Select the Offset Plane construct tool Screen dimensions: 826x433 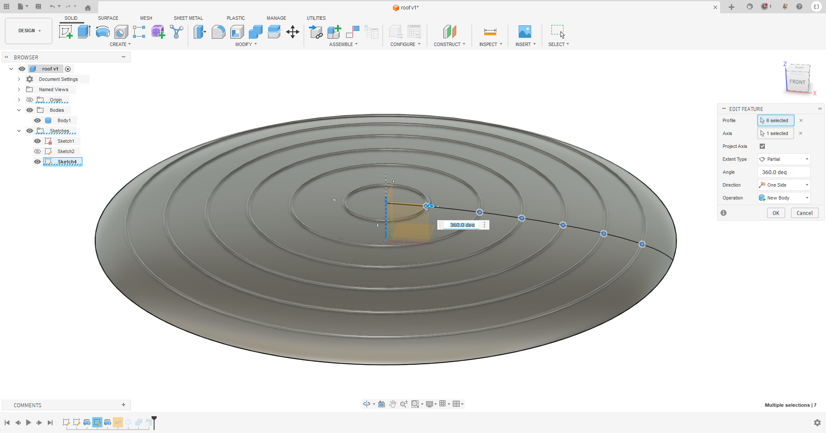click(x=449, y=32)
